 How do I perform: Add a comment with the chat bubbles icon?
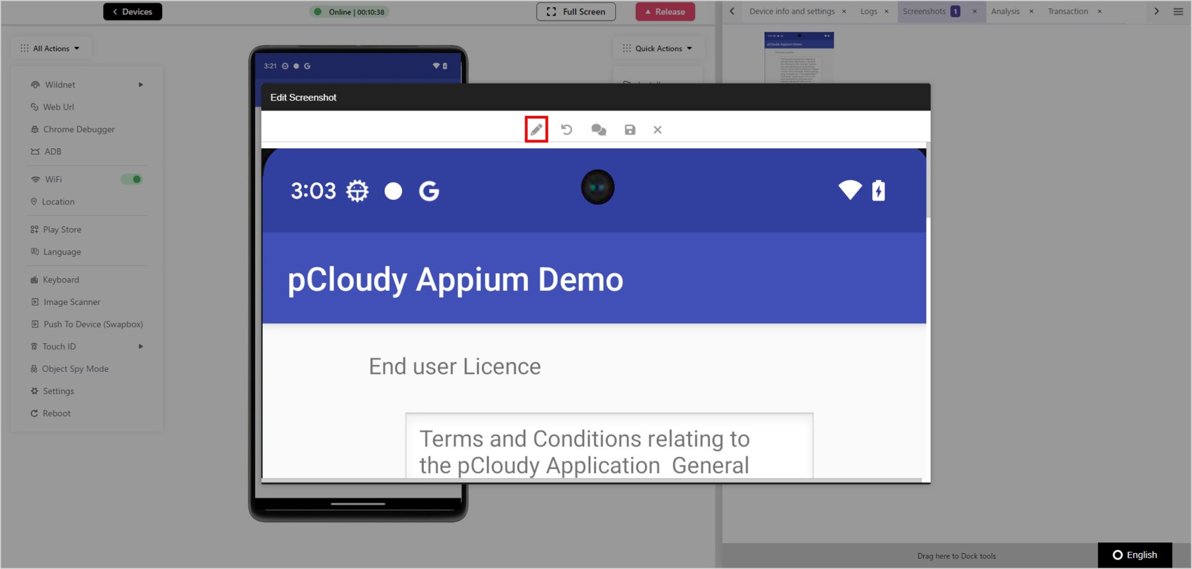[x=599, y=130]
